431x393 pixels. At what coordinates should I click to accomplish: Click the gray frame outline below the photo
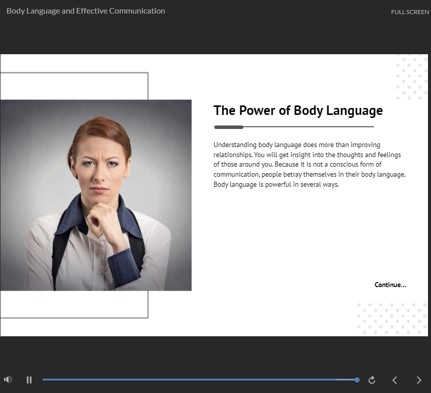tap(75, 317)
